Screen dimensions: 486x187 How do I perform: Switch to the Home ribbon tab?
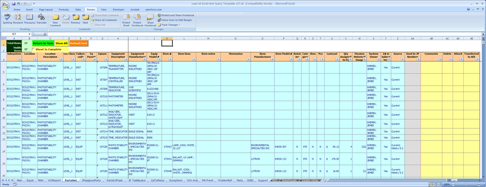pos(17,10)
